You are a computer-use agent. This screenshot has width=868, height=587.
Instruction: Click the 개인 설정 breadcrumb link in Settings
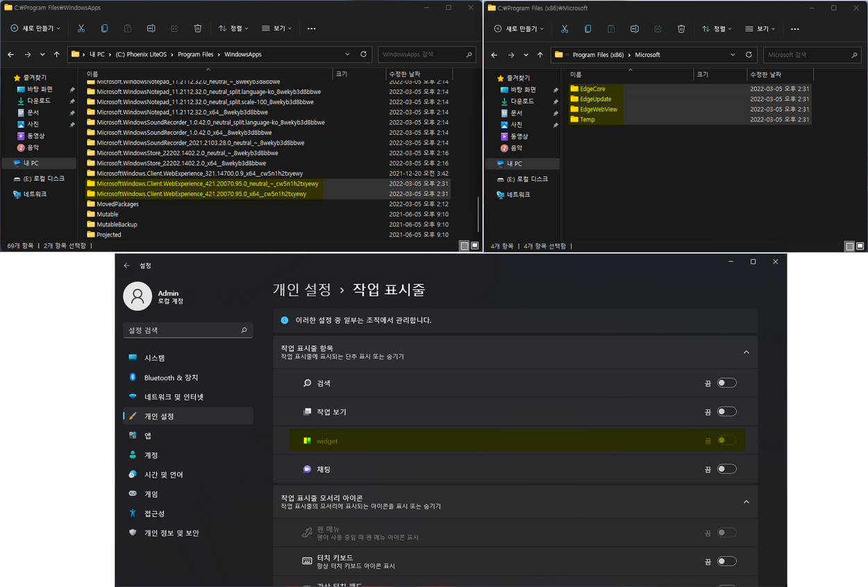[302, 290]
